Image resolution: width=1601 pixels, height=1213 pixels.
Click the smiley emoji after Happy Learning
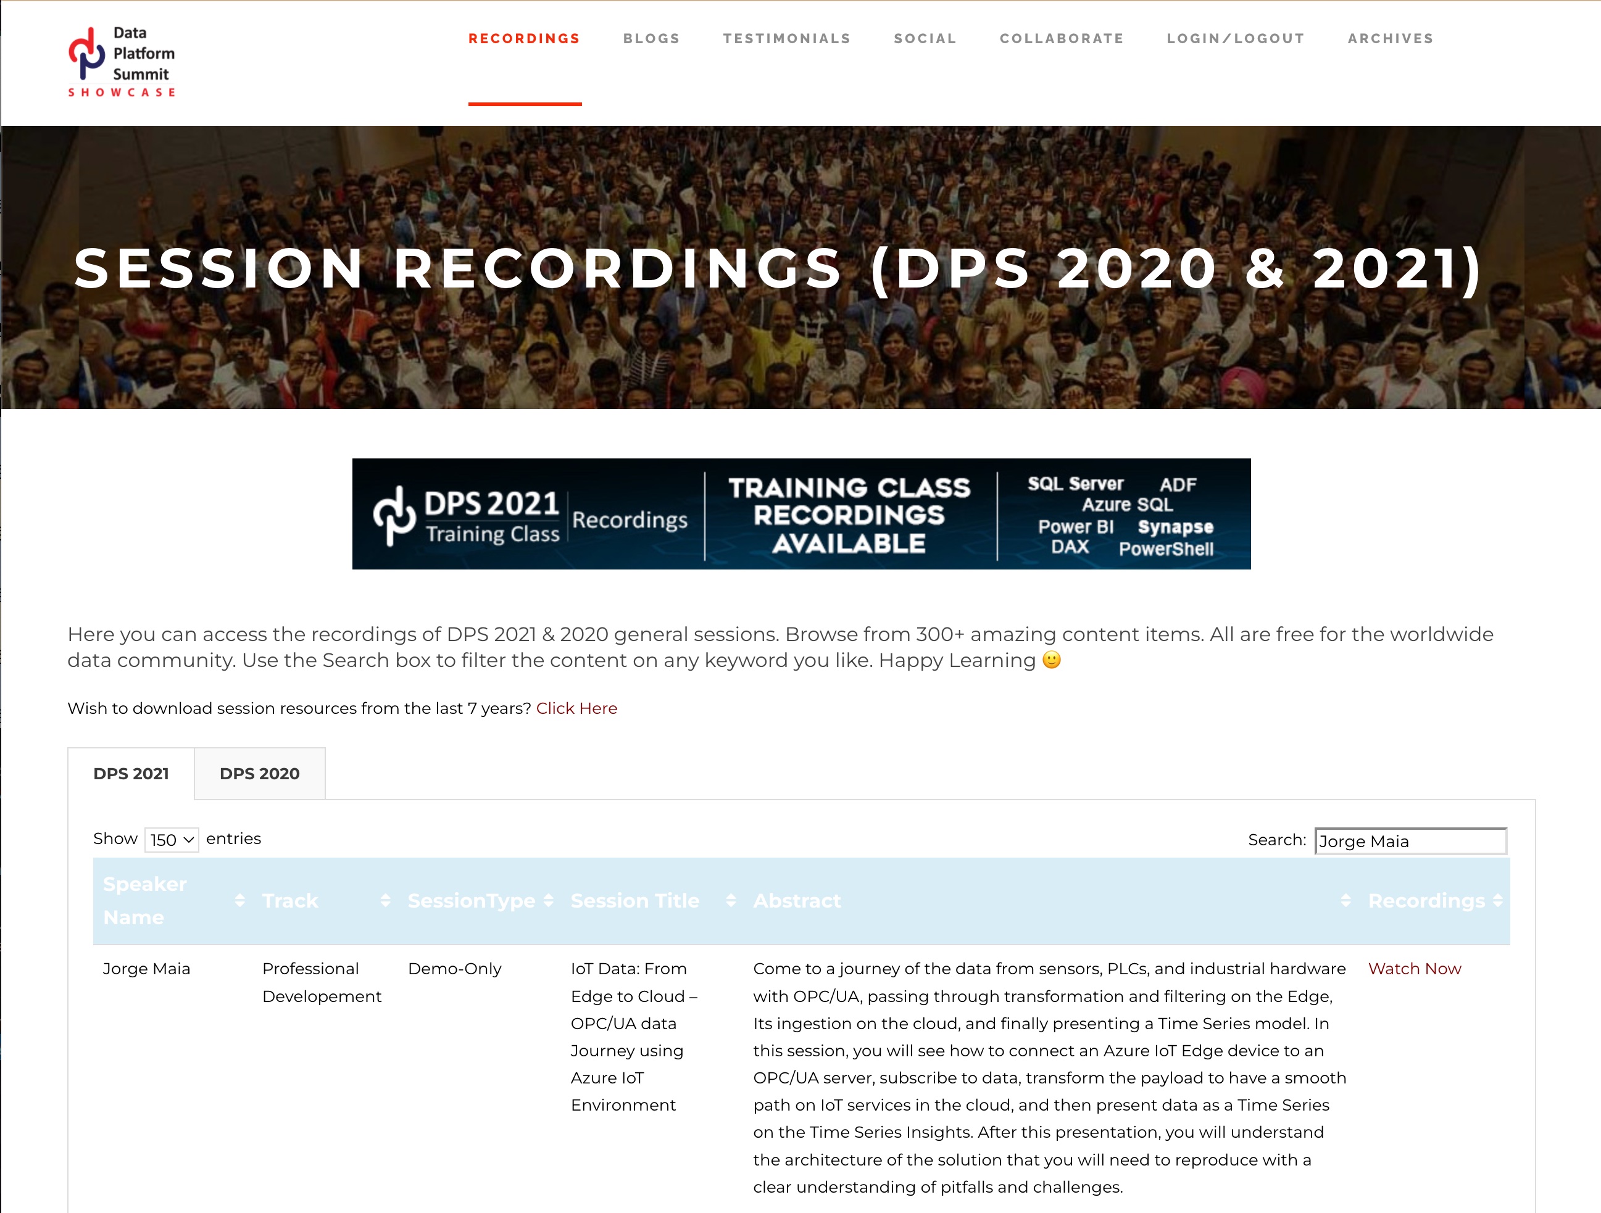[x=1052, y=660]
